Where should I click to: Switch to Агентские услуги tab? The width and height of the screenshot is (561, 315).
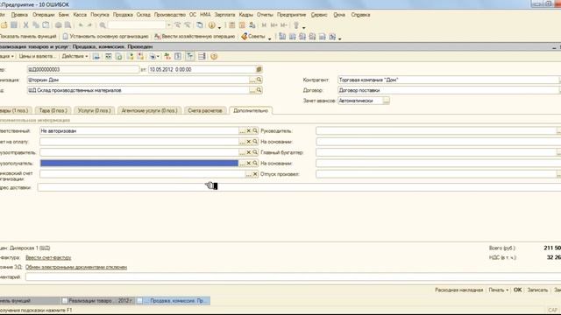click(x=149, y=111)
